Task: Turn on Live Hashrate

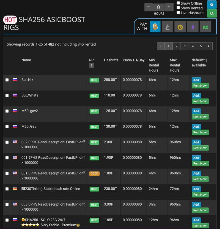Action: tap(178, 12)
